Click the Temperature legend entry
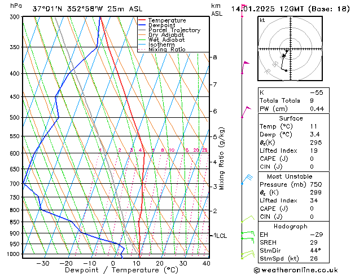This screenshot has width=355, height=274. [167, 20]
